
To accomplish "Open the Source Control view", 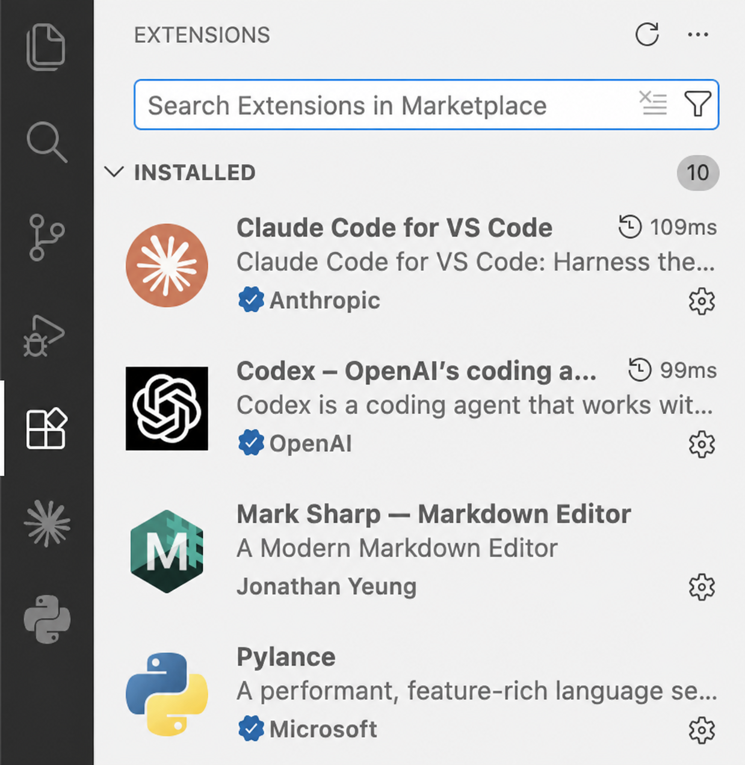I will pos(46,237).
